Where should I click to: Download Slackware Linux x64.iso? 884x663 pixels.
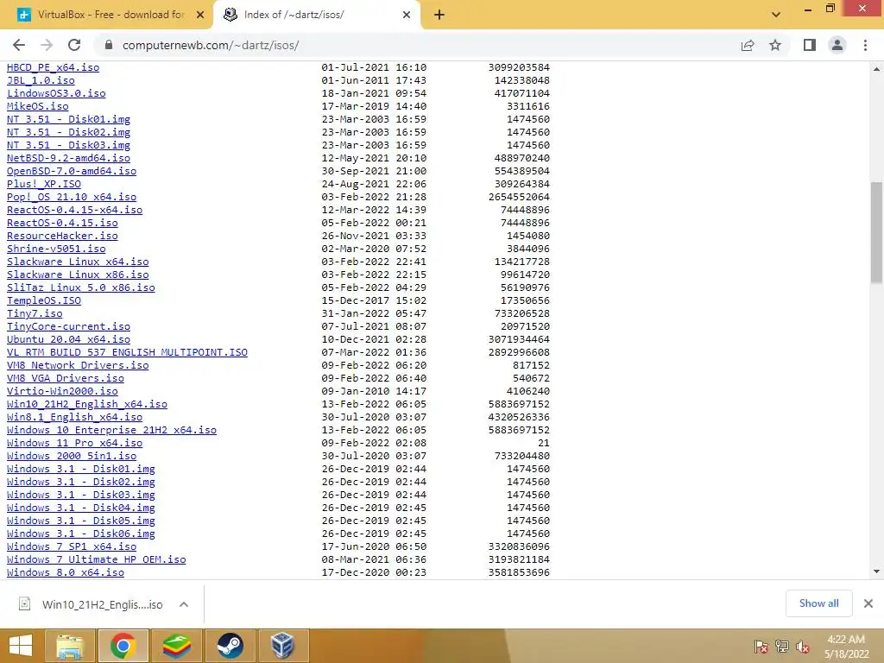pos(78,262)
